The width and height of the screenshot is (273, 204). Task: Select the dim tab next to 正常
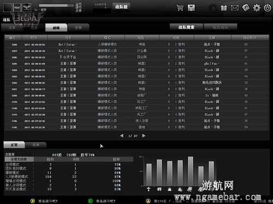[x=36, y=145]
